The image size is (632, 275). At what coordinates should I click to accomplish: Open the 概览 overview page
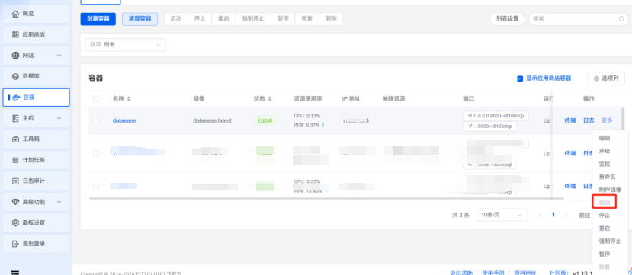tap(36, 14)
